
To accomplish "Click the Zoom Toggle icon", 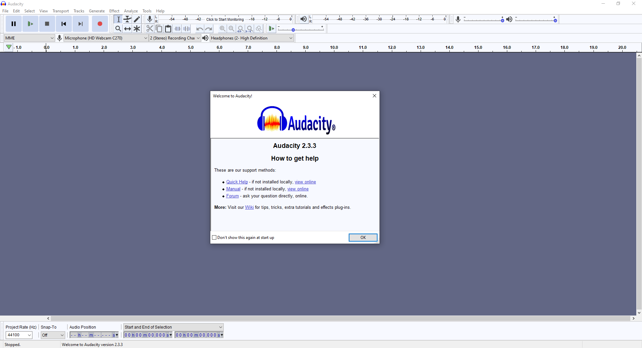I will [x=258, y=29].
